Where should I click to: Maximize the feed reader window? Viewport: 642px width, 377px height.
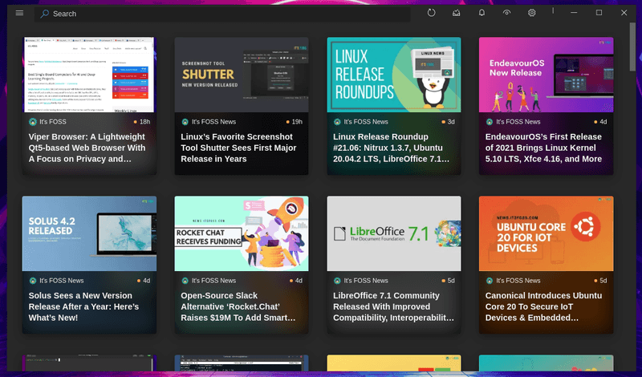coord(599,13)
